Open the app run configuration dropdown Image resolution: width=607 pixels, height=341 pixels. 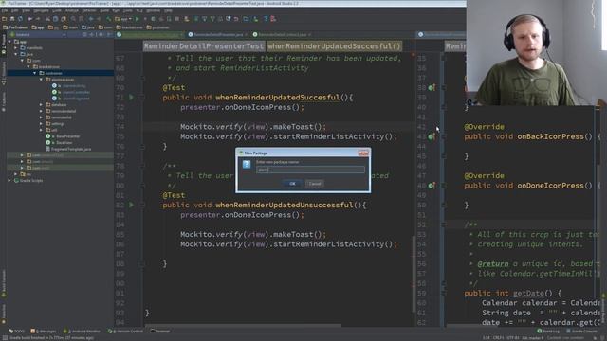click(123, 19)
